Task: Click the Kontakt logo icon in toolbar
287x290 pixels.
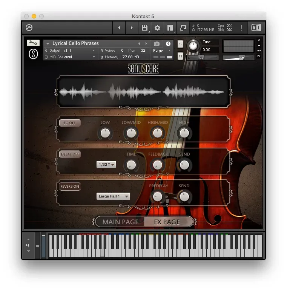Action: (x=29, y=28)
